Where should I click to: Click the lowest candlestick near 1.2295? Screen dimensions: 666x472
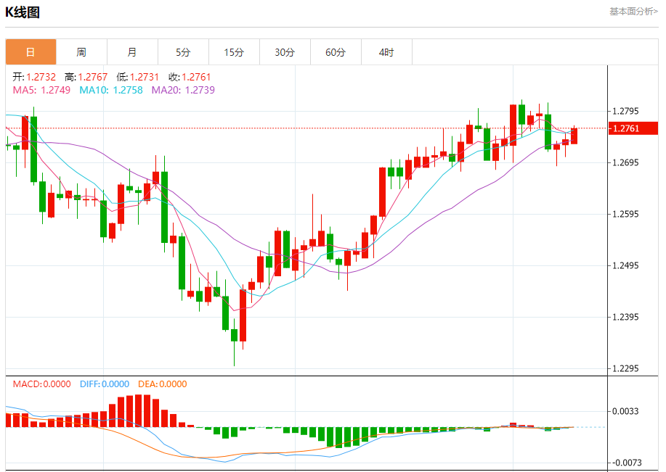click(234, 341)
